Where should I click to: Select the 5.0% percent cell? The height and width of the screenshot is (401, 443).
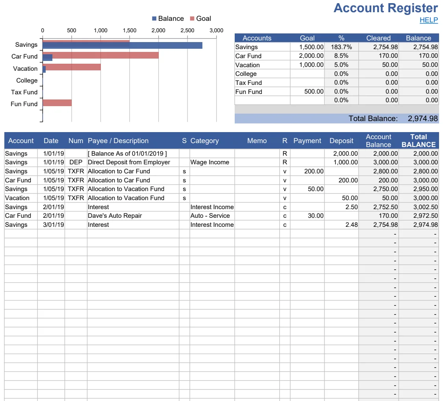(x=341, y=65)
